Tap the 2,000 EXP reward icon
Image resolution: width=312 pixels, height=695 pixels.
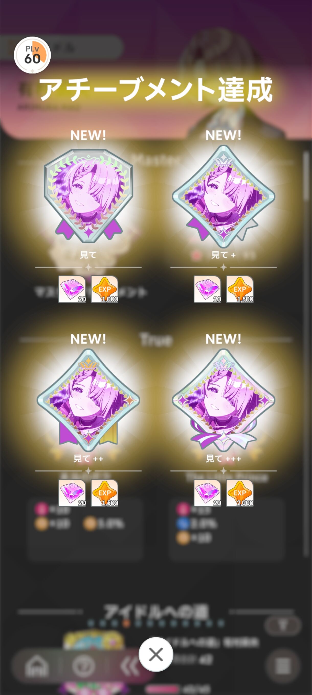pyautogui.click(x=240, y=493)
